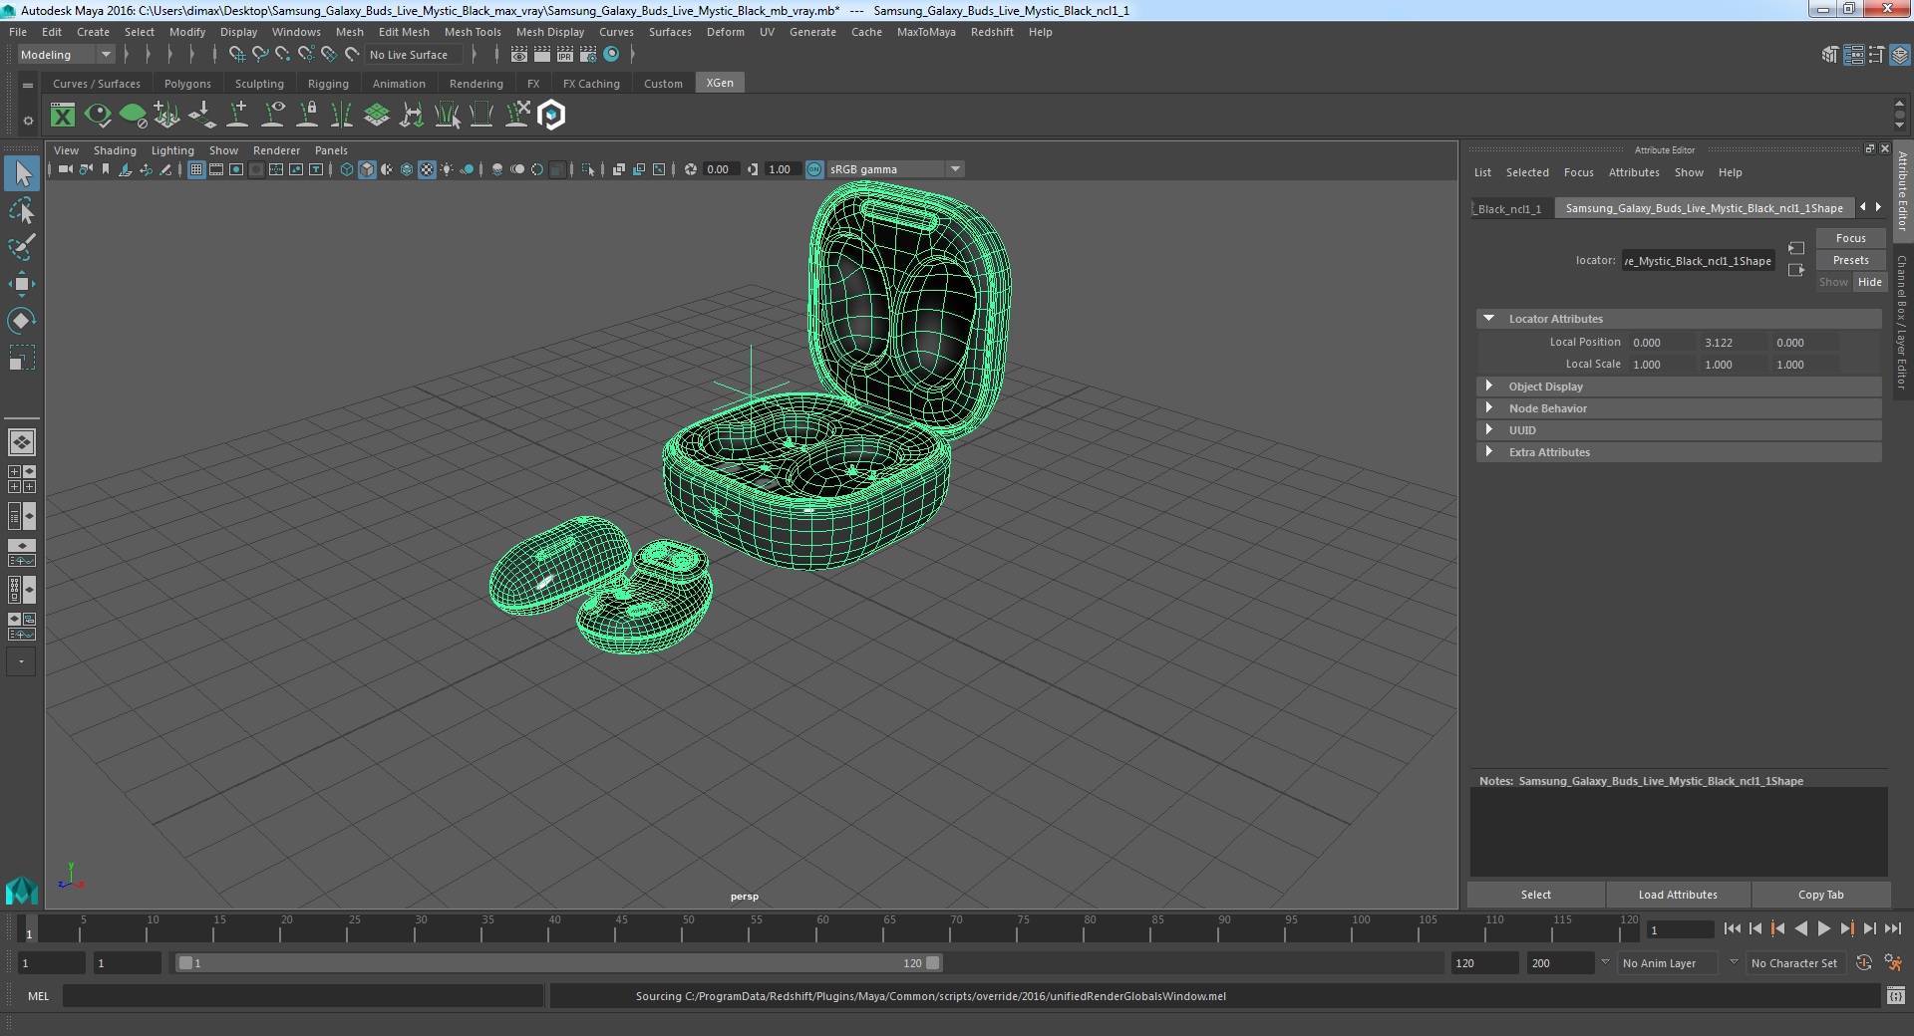Choose the Lasso select tool
This screenshot has width=1914, height=1036.
tap(22, 211)
